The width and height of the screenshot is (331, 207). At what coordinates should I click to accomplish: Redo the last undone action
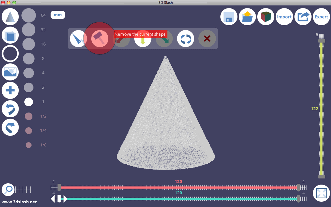[x=10, y=127]
